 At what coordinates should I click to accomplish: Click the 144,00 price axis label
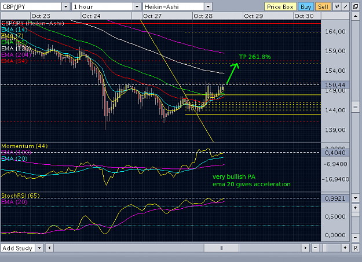tap(335, 110)
